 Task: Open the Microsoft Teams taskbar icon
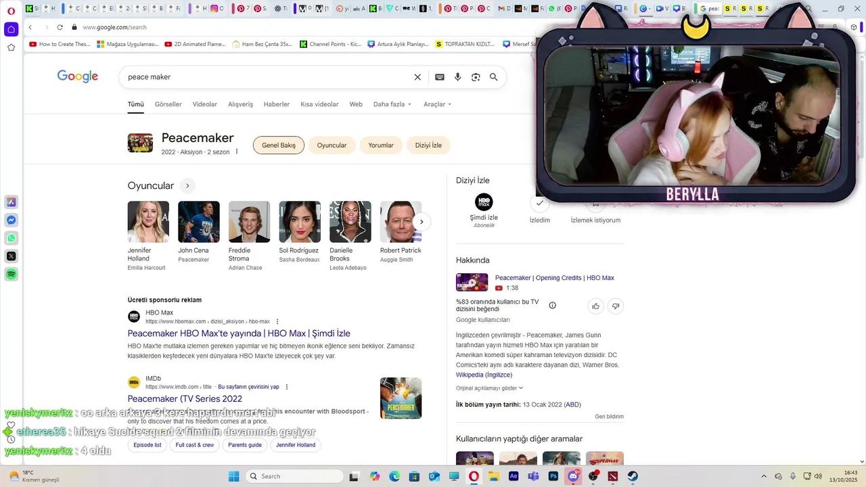[x=533, y=476]
